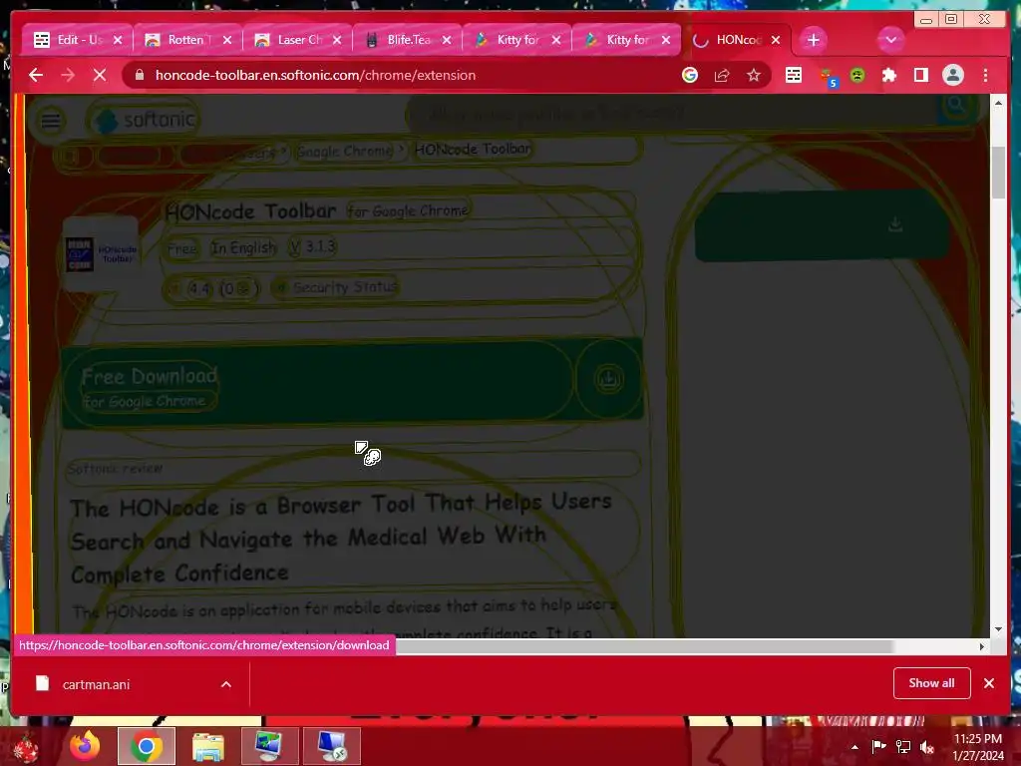Click the horizontal scrollbar thumb
1021x766 pixels.
click(x=644, y=646)
